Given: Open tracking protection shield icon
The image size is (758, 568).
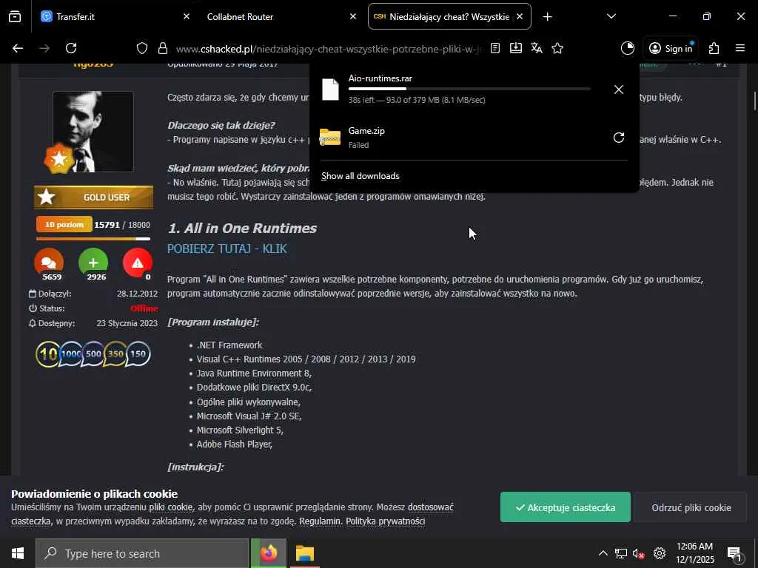Looking at the screenshot, I should pyautogui.click(x=141, y=48).
